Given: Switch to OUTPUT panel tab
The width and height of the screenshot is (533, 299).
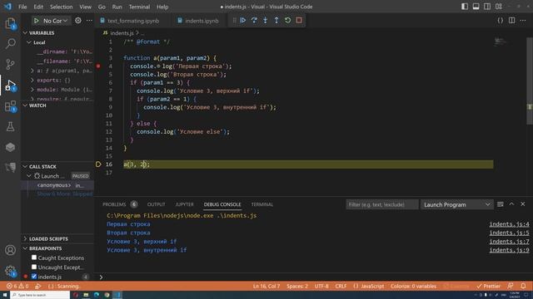Looking at the screenshot, I should [156, 204].
